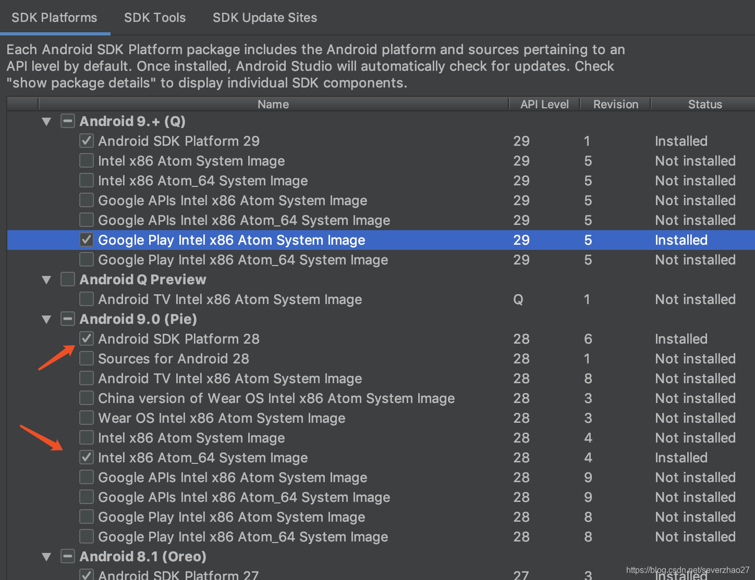Viewport: 755px width, 580px height.
Task: Toggle the Android 9.+ (Q) group checkbox
Action: 68,121
